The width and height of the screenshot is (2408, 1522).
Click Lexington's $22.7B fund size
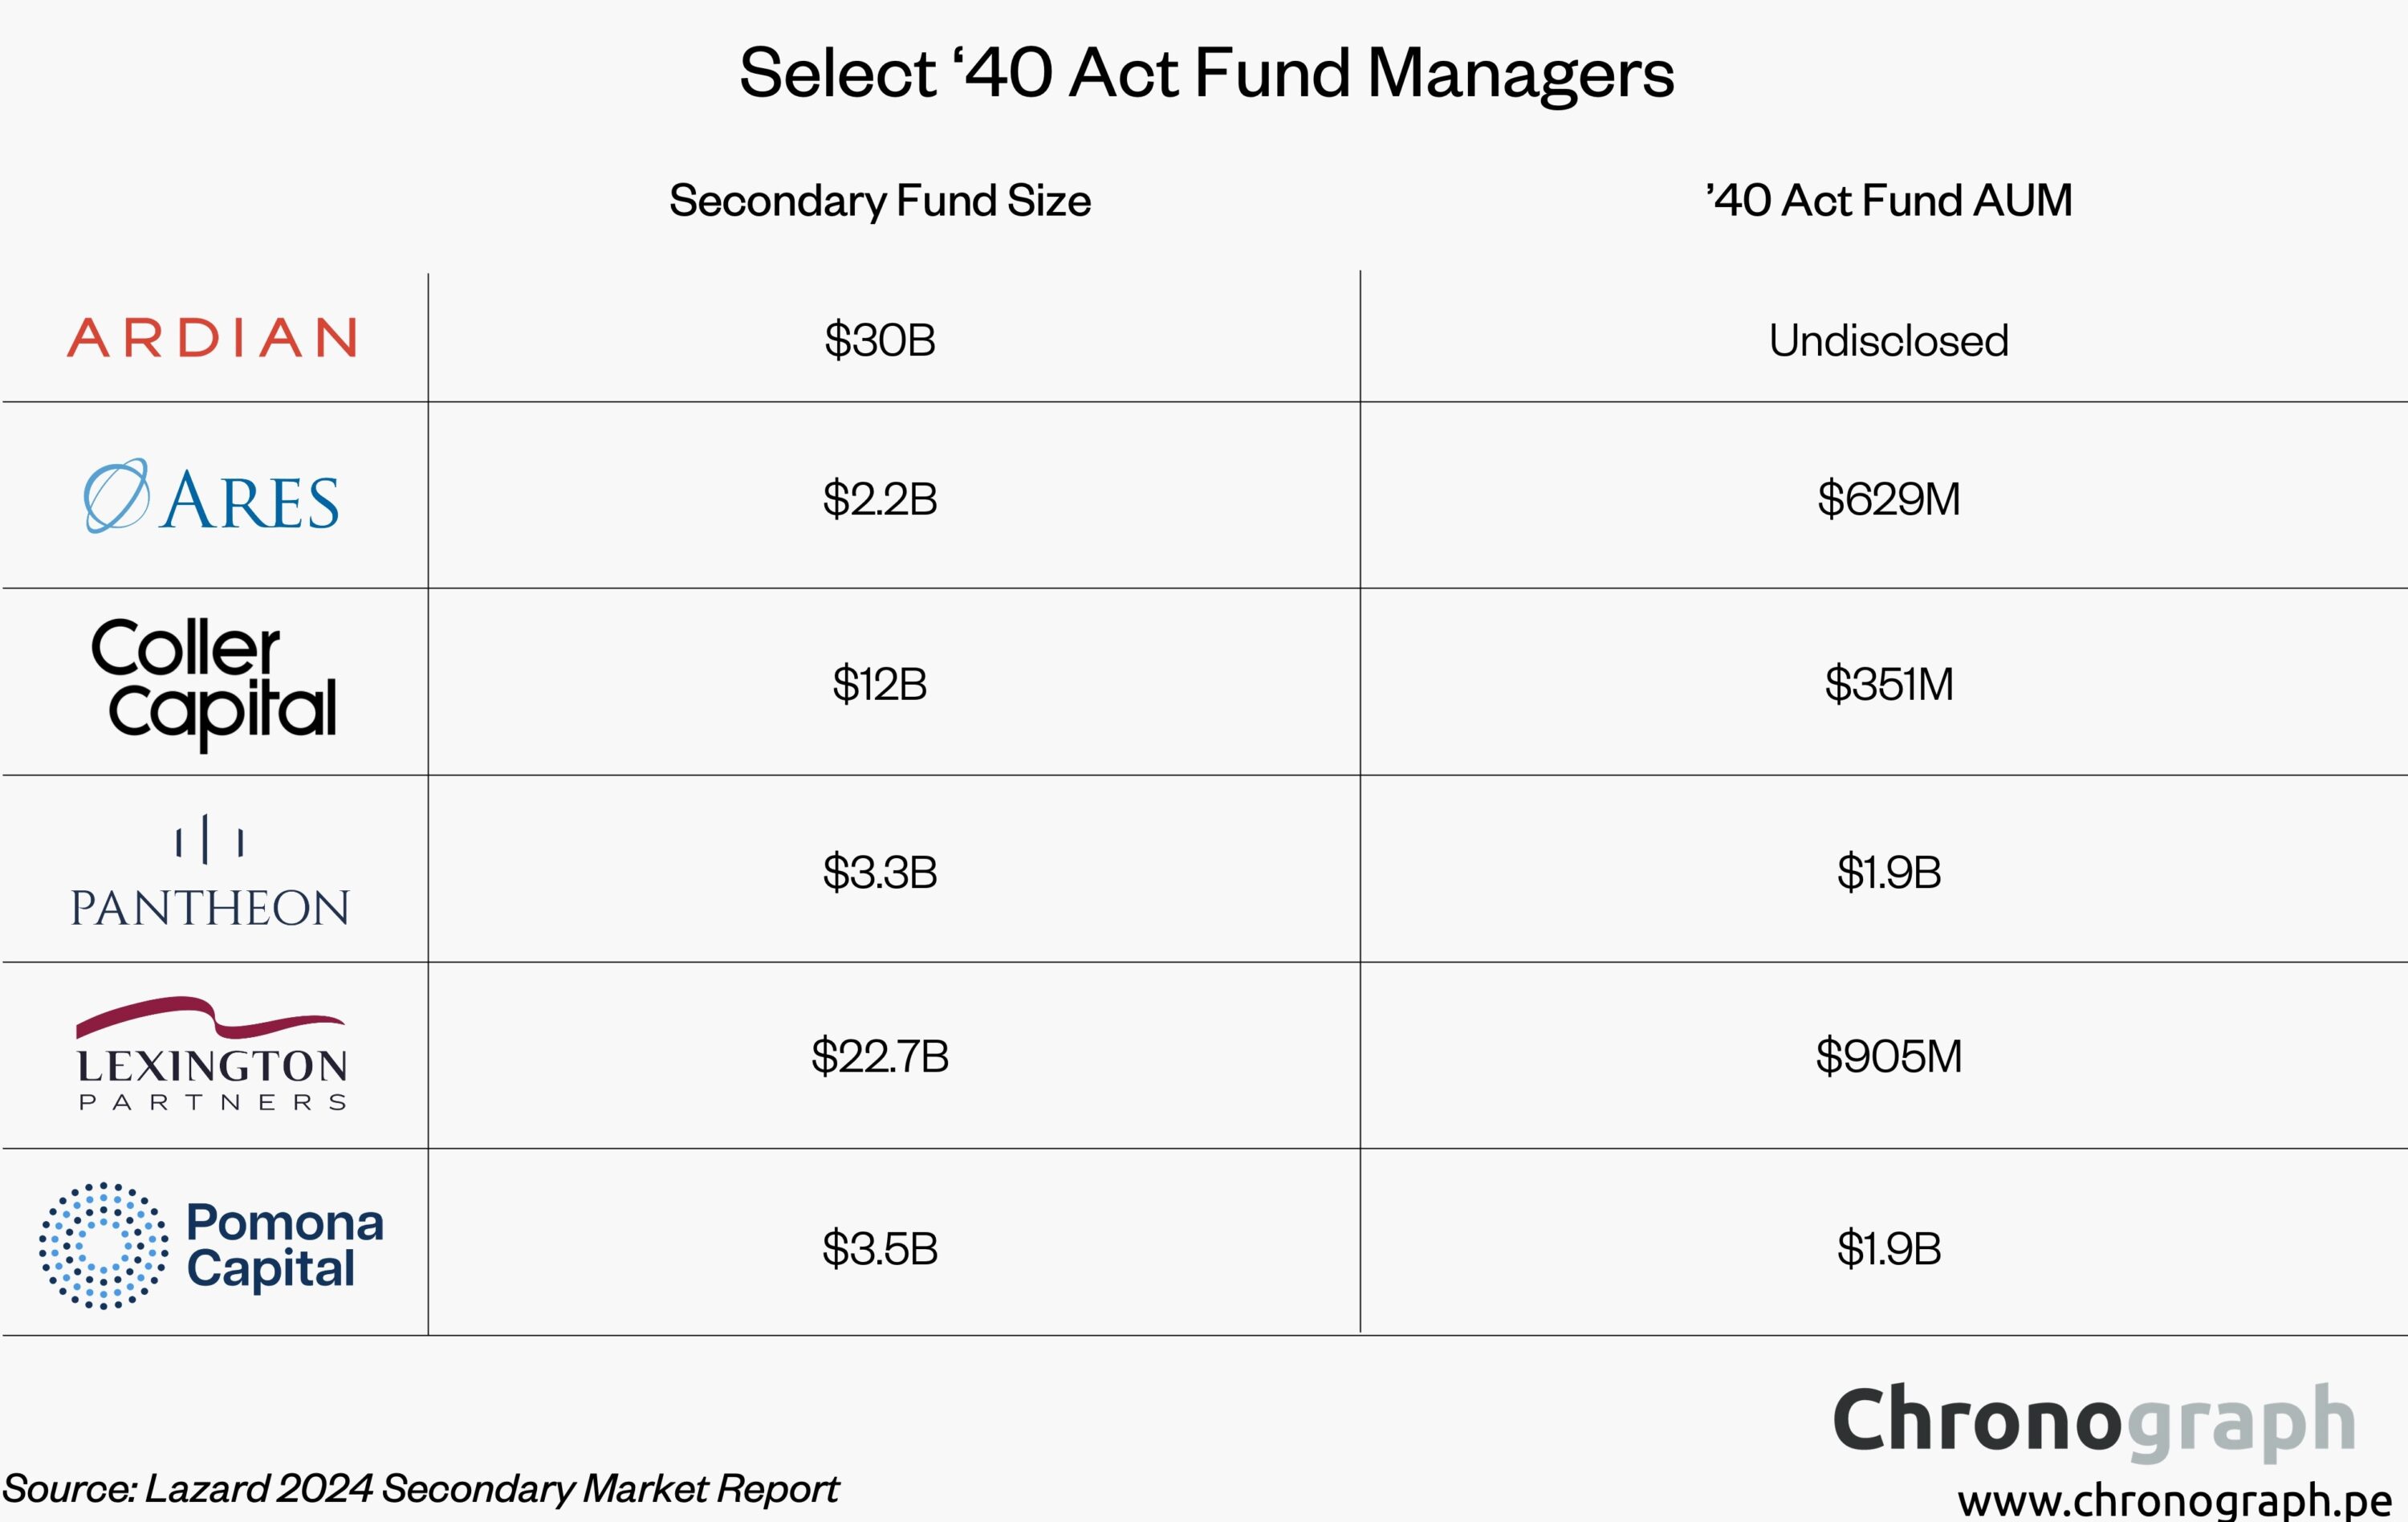click(880, 1056)
